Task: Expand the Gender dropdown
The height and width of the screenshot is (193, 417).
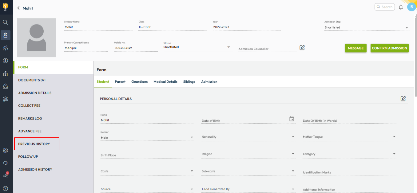Action: (192, 137)
